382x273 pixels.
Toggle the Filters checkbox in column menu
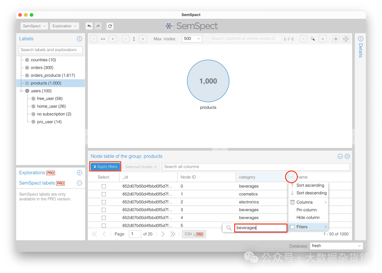293,227
